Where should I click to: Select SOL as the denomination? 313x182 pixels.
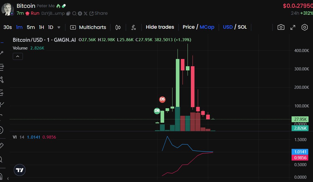pos(242,27)
